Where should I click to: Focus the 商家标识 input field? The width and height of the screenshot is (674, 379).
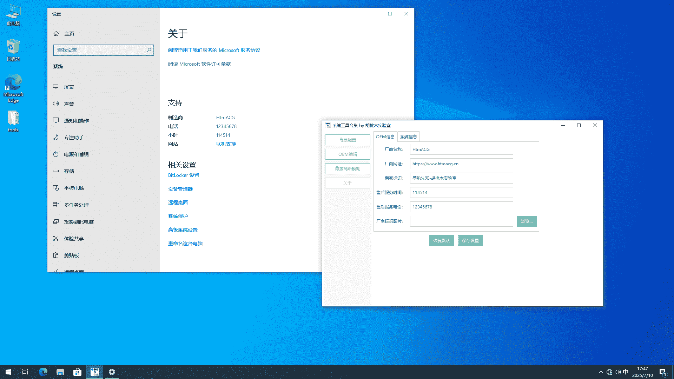461,178
